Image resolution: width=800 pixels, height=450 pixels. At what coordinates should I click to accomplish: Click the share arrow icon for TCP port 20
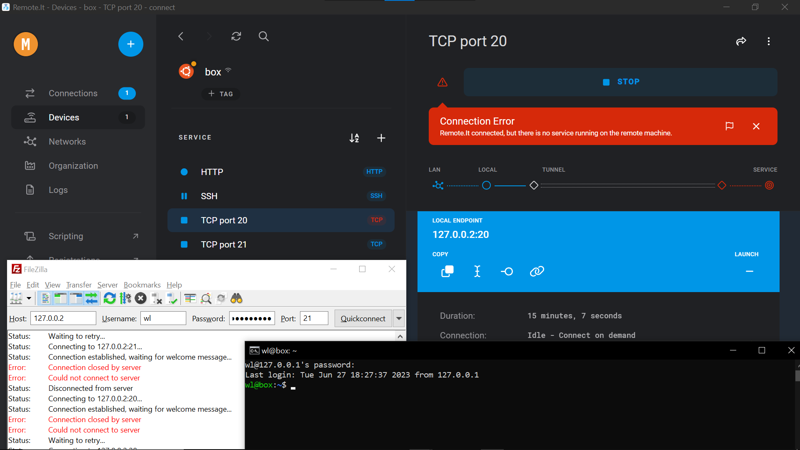coord(741,41)
